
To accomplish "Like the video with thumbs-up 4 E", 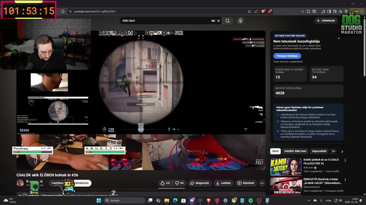I will click(165, 183).
